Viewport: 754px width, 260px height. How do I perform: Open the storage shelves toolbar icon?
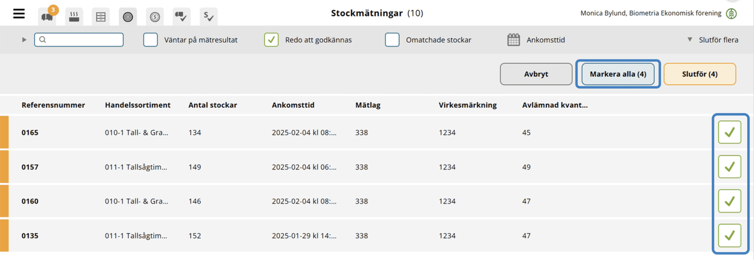[101, 16]
